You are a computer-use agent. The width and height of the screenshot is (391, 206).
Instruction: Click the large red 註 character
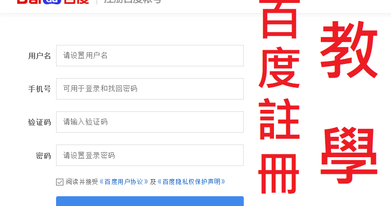pos(279,119)
